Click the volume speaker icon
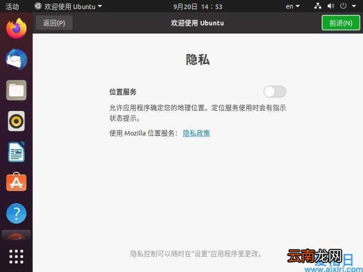Viewport: 363px width, 272px height. click(331, 6)
